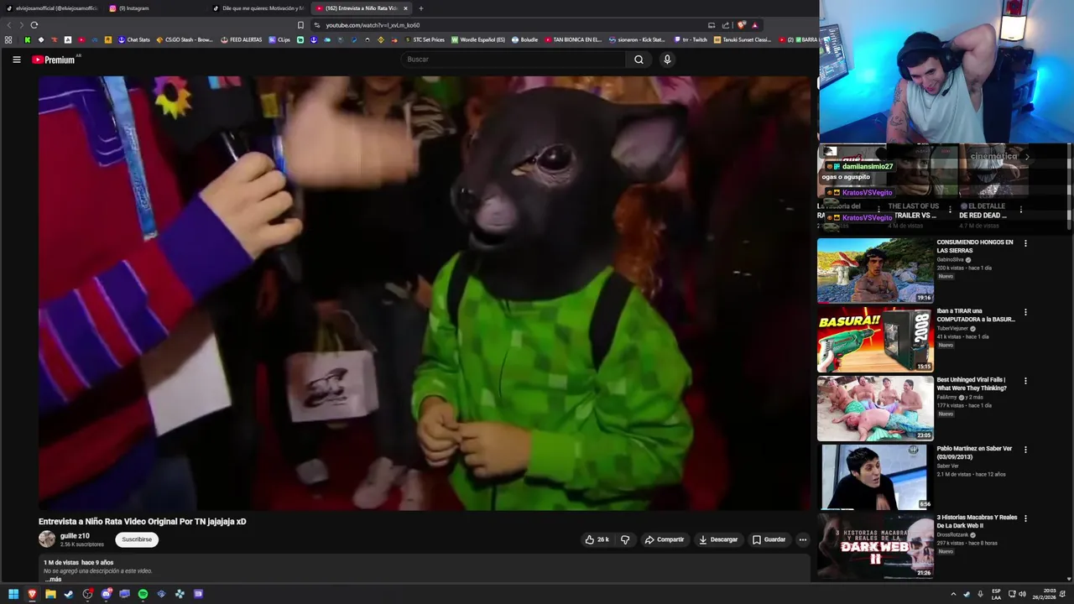This screenshot has height=604, width=1074.
Task: Open volume control in system tray
Action: [x=1022, y=594]
